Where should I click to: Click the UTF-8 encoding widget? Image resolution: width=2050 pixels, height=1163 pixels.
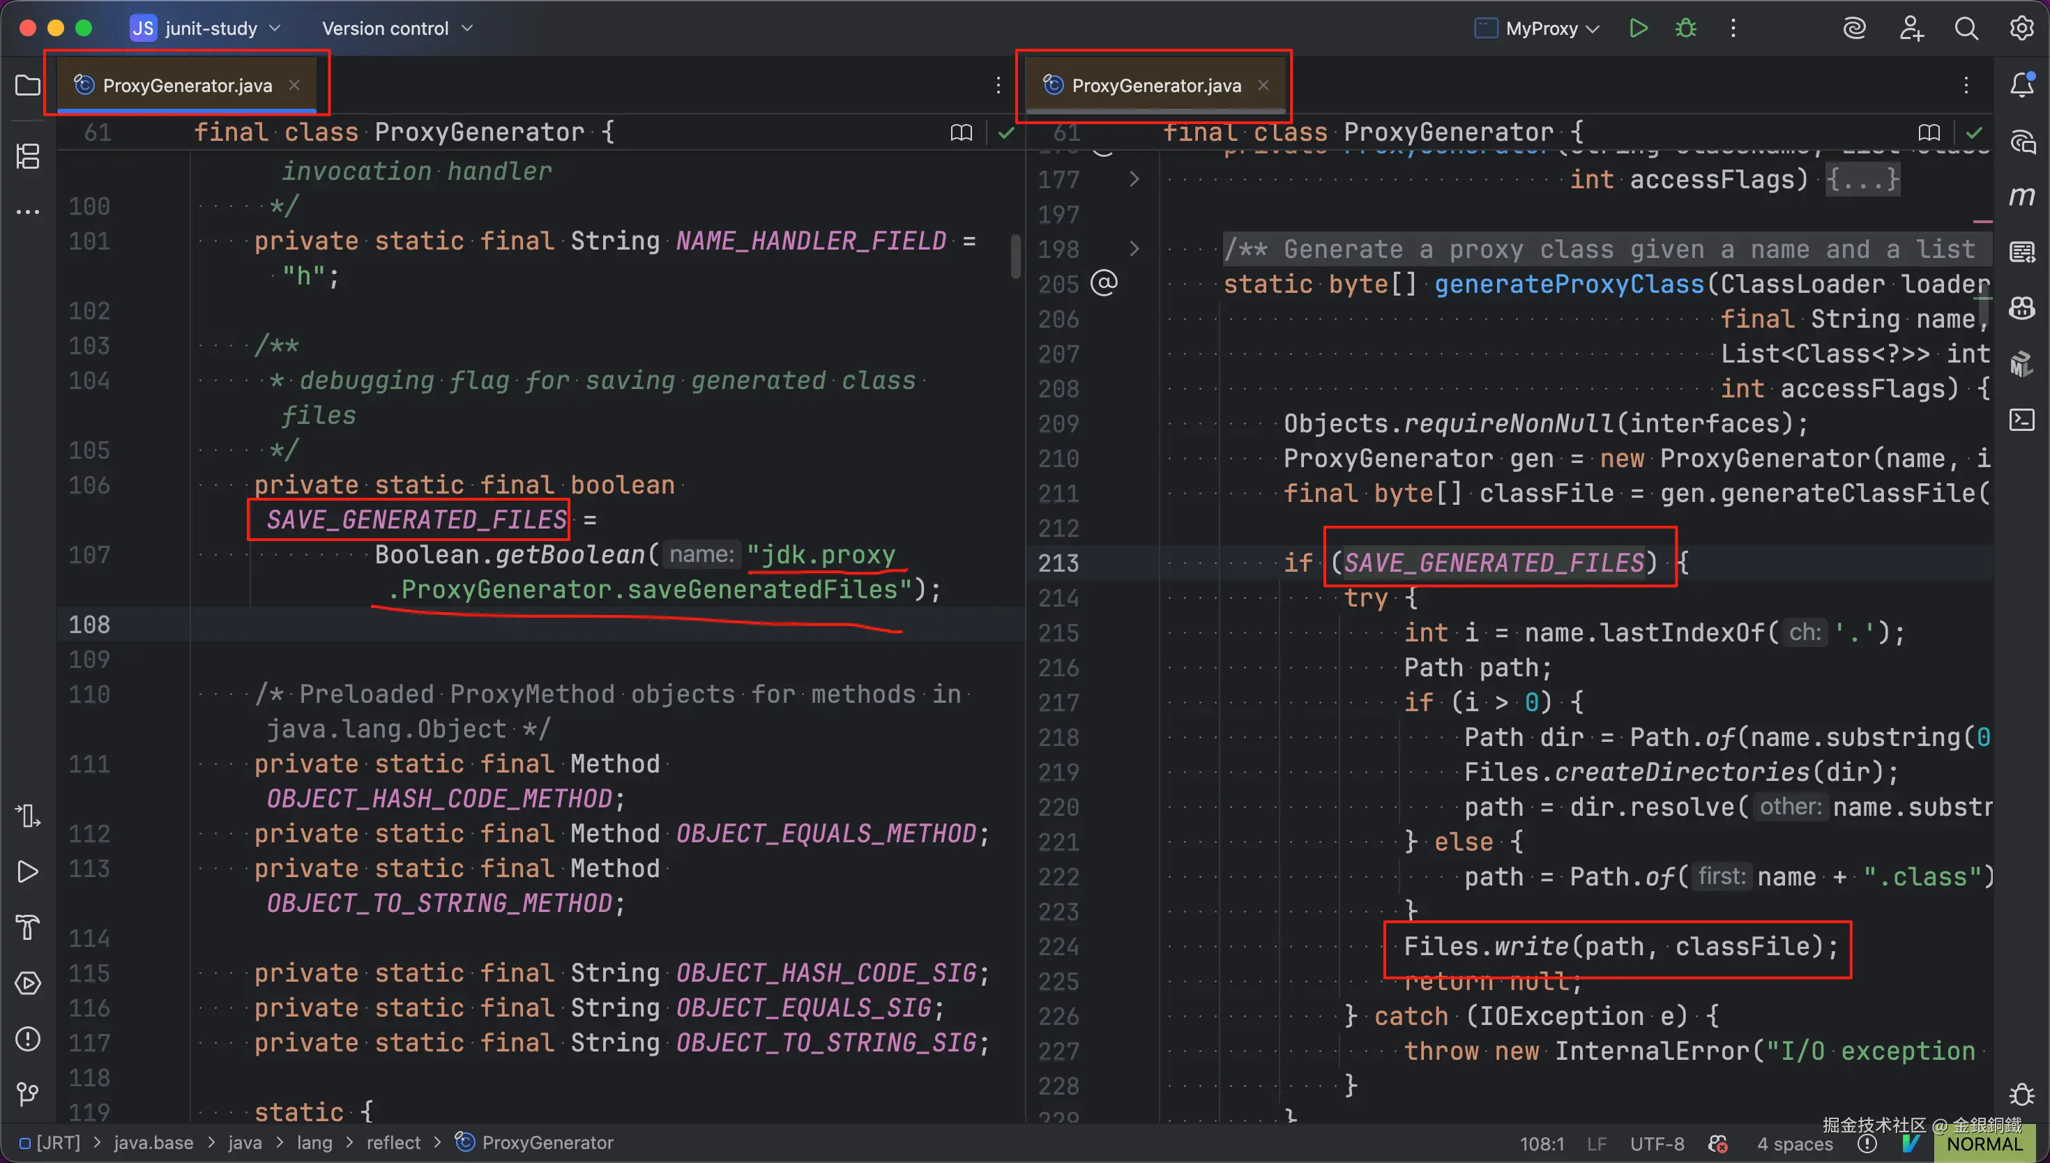point(1656,1144)
